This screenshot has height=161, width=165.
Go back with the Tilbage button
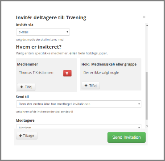coord(27,136)
